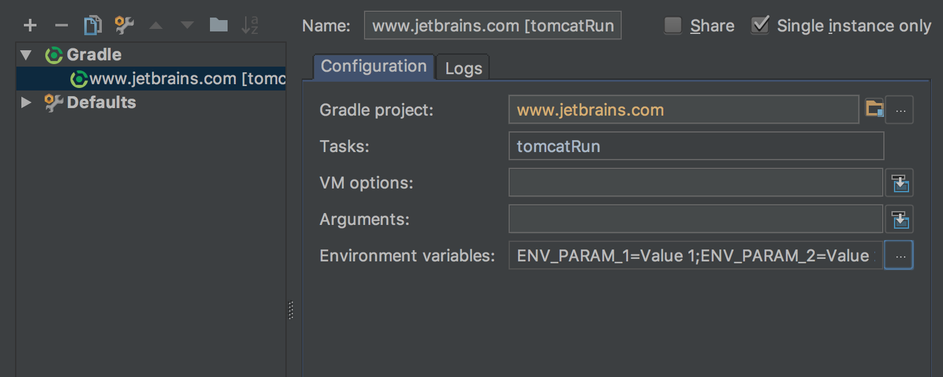Click the Gradle project browse ellipsis button
943x377 pixels.
900,110
